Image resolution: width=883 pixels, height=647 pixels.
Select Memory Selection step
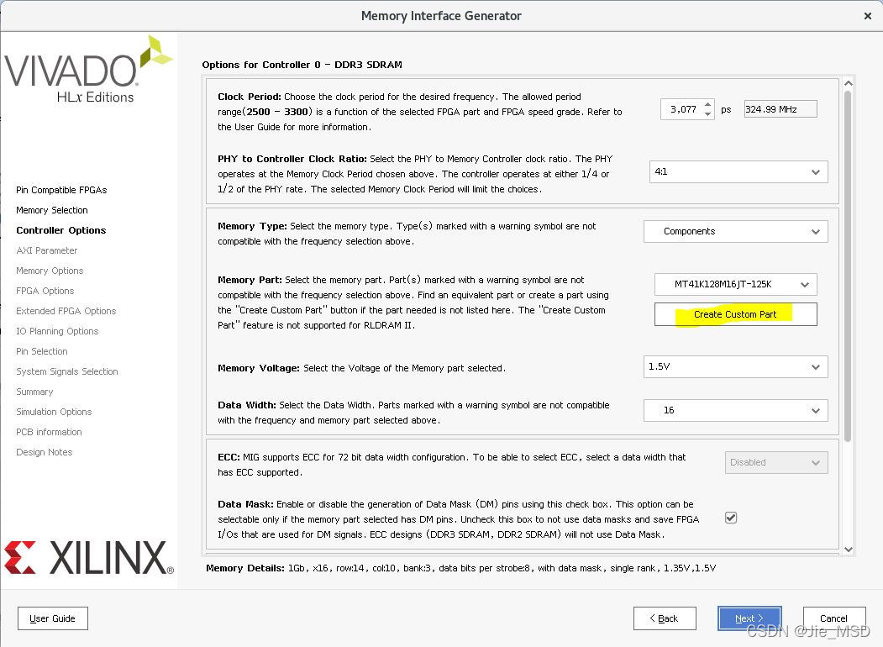click(x=52, y=210)
